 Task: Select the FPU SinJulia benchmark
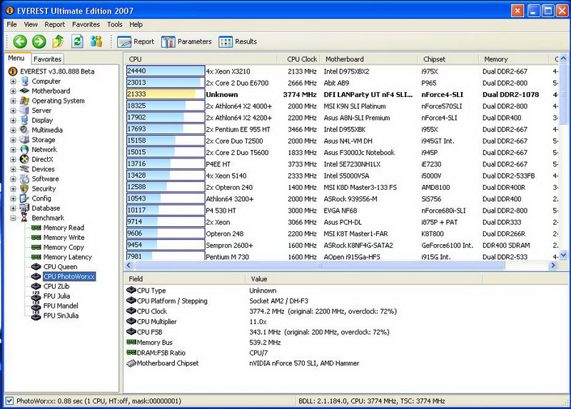[61, 315]
